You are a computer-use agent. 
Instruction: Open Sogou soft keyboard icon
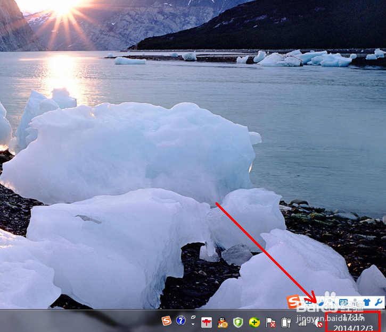click(x=343, y=302)
